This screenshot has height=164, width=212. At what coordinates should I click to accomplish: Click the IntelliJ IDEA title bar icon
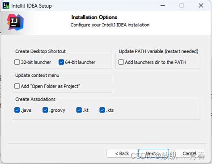[6, 6]
